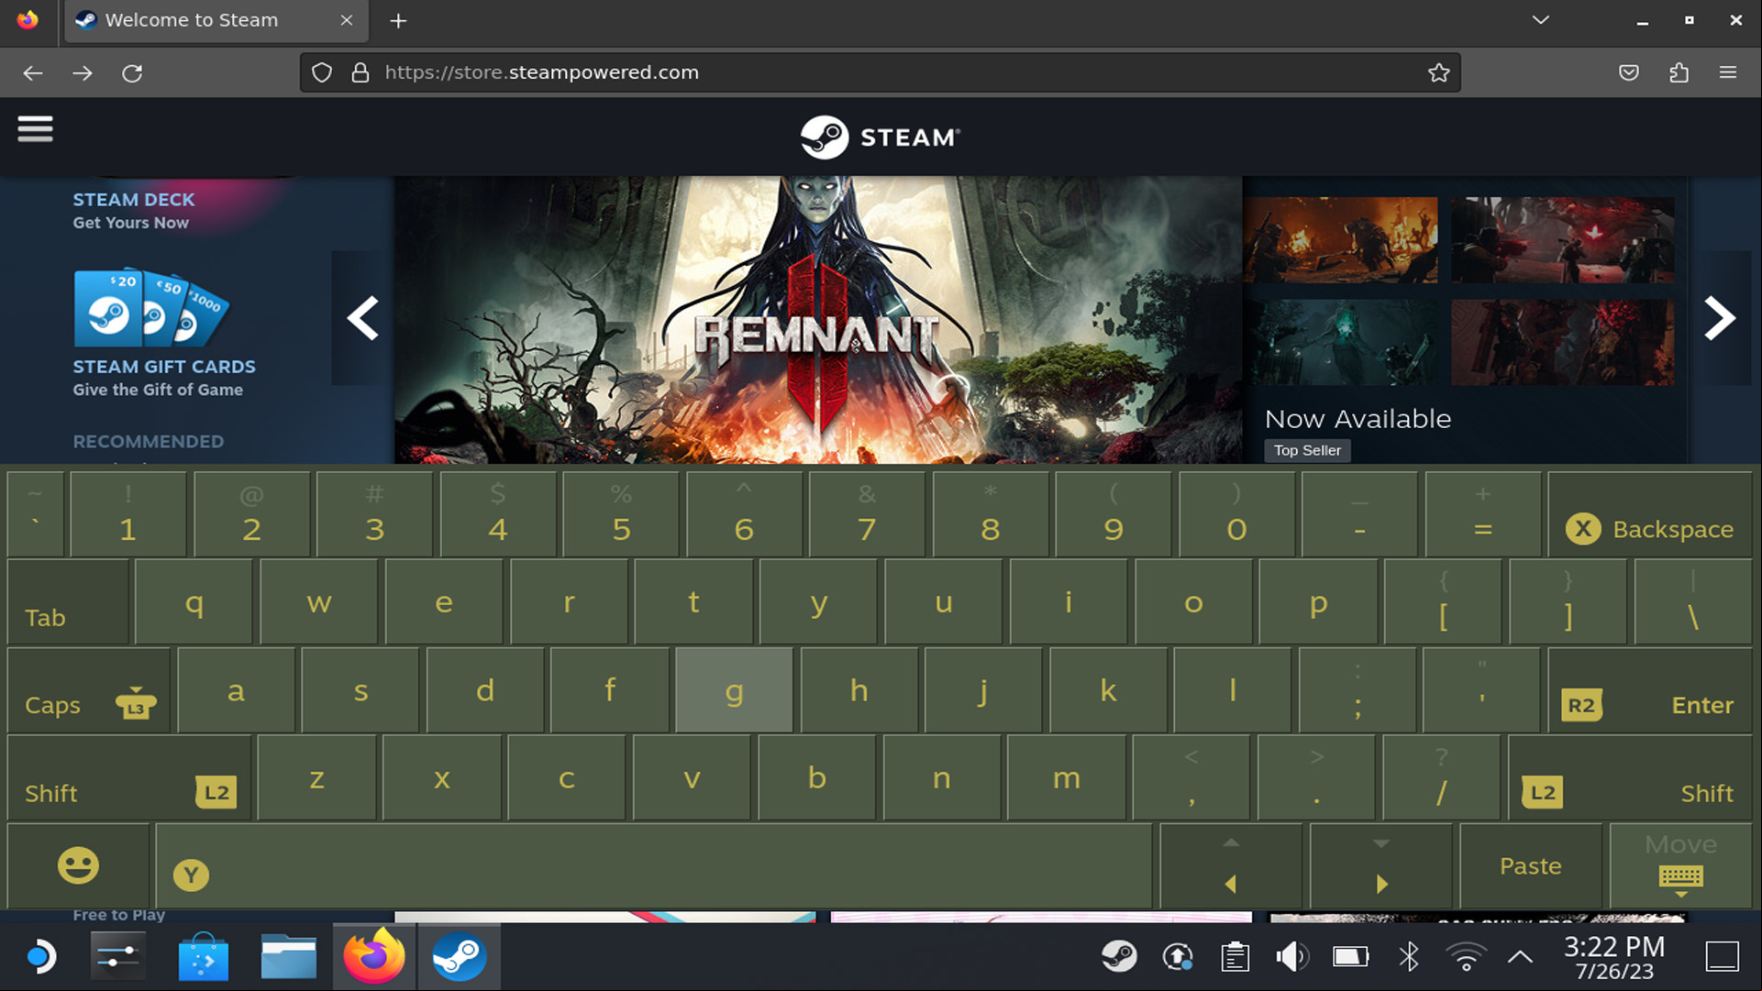The width and height of the screenshot is (1762, 991).
Task: Open a new browser tab
Action: pos(398,20)
